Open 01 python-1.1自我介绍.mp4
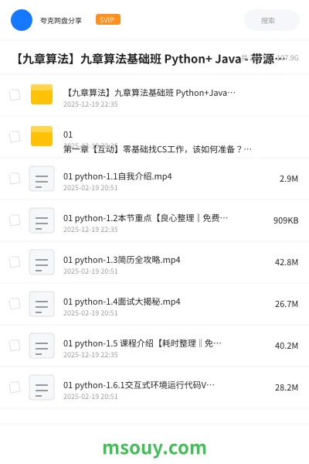Image resolution: width=309 pixels, height=464 pixels. pos(117,176)
